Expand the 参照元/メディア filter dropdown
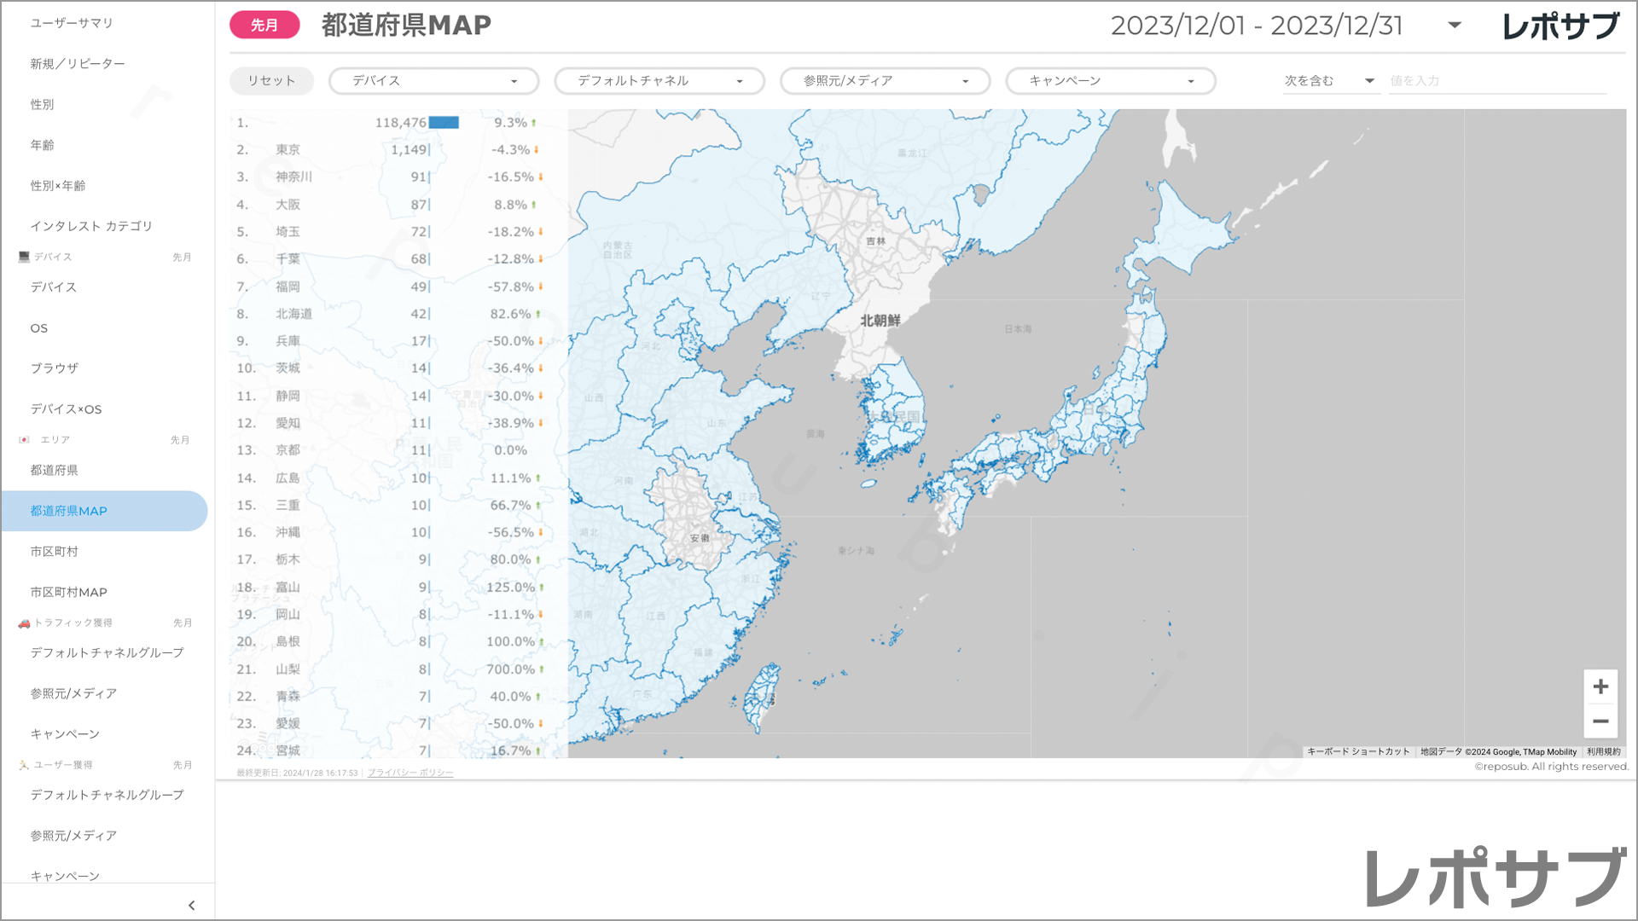Screen dimensions: 1638x921 click(885, 81)
